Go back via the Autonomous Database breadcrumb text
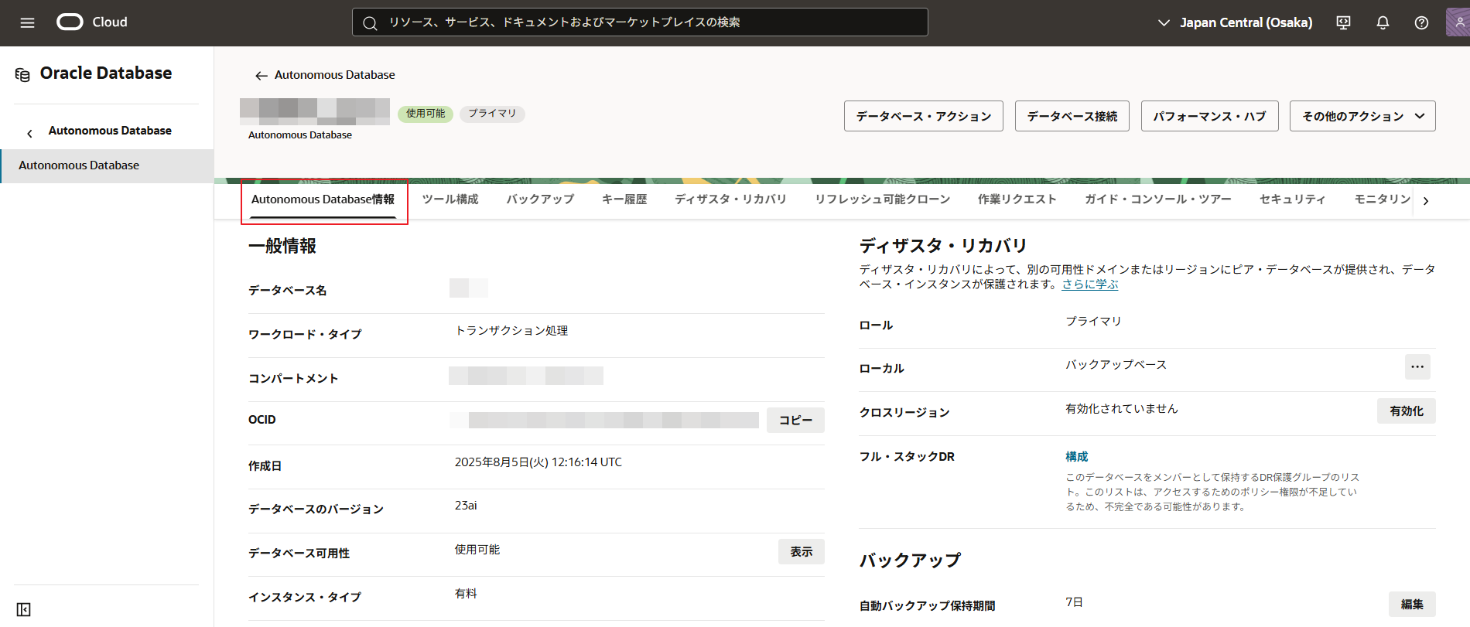The height and width of the screenshot is (627, 1470). tap(334, 75)
